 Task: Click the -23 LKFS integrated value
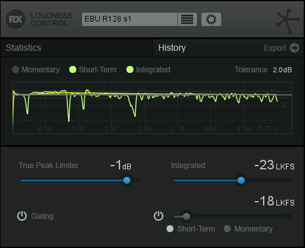click(274, 165)
